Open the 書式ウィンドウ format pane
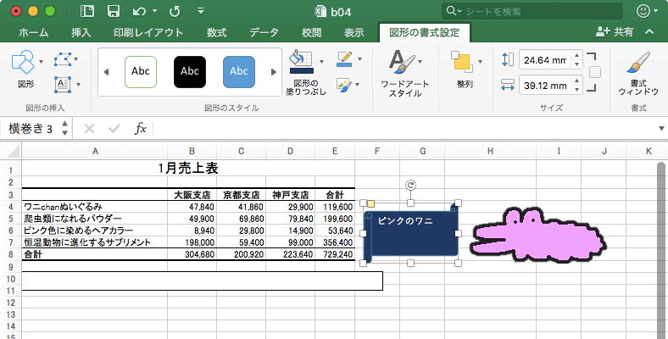Viewport: 668px width, 339px height. 638,73
